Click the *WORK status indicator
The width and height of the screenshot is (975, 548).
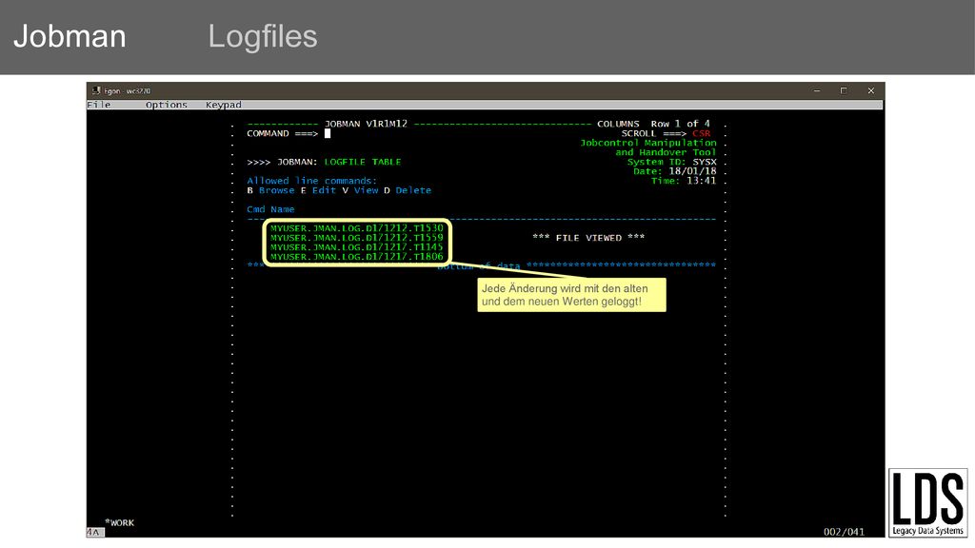click(x=119, y=522)
